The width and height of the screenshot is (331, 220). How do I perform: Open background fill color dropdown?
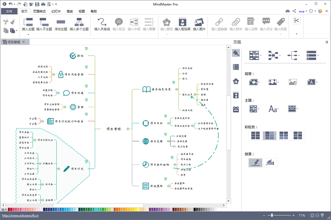[x=254, y=82]
